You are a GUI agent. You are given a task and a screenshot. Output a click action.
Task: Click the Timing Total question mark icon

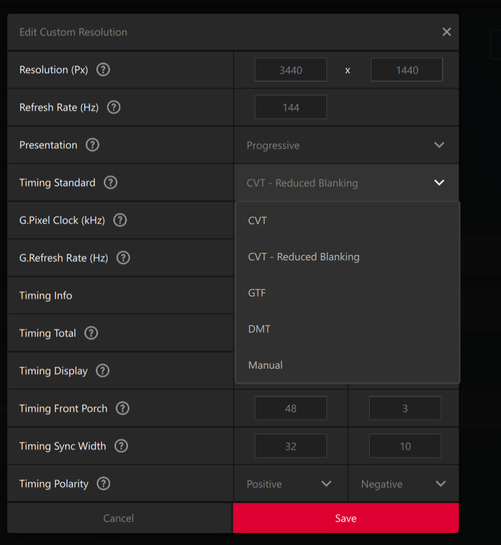tap(91, 333)
